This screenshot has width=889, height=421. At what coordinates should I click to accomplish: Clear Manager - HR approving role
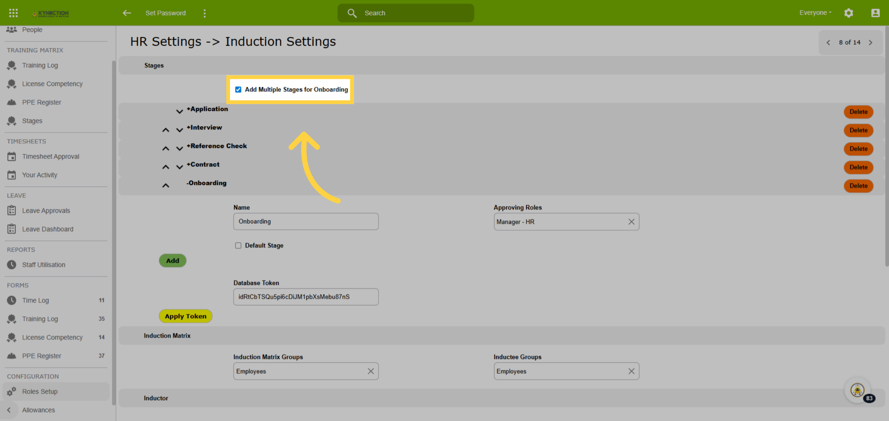click(632, 222)
